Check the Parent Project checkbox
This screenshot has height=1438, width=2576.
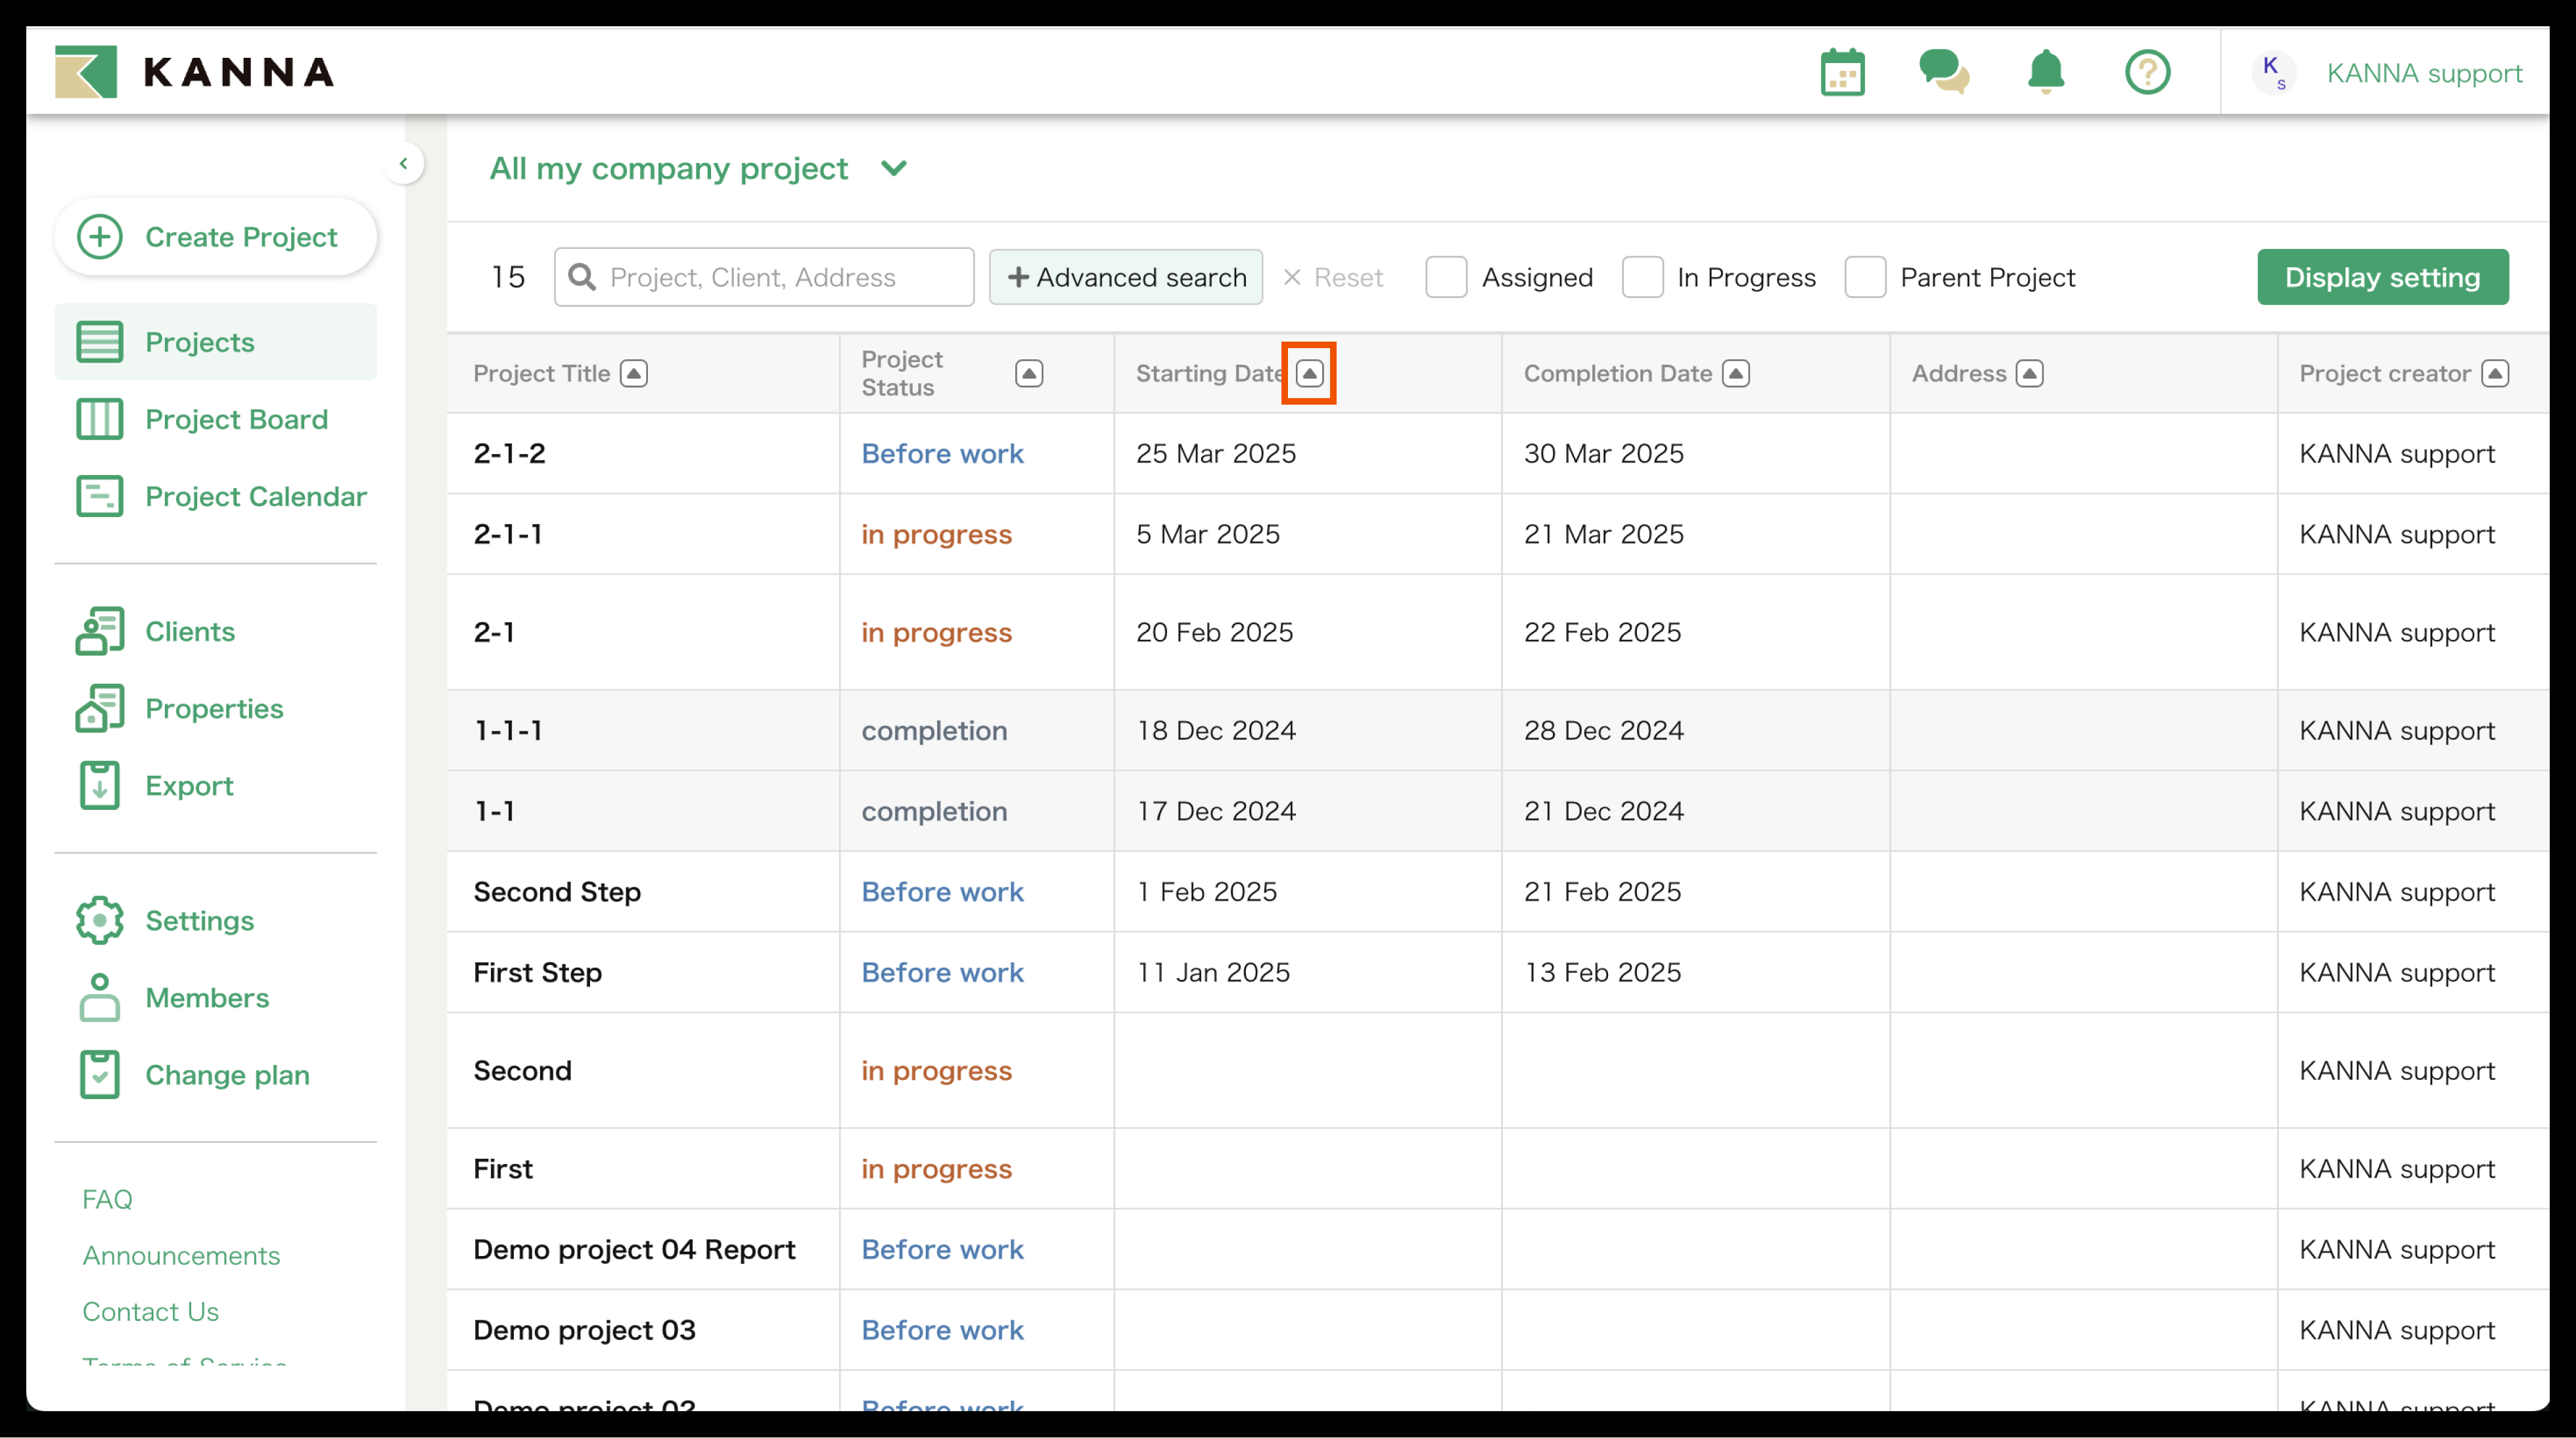[1865, 277]
